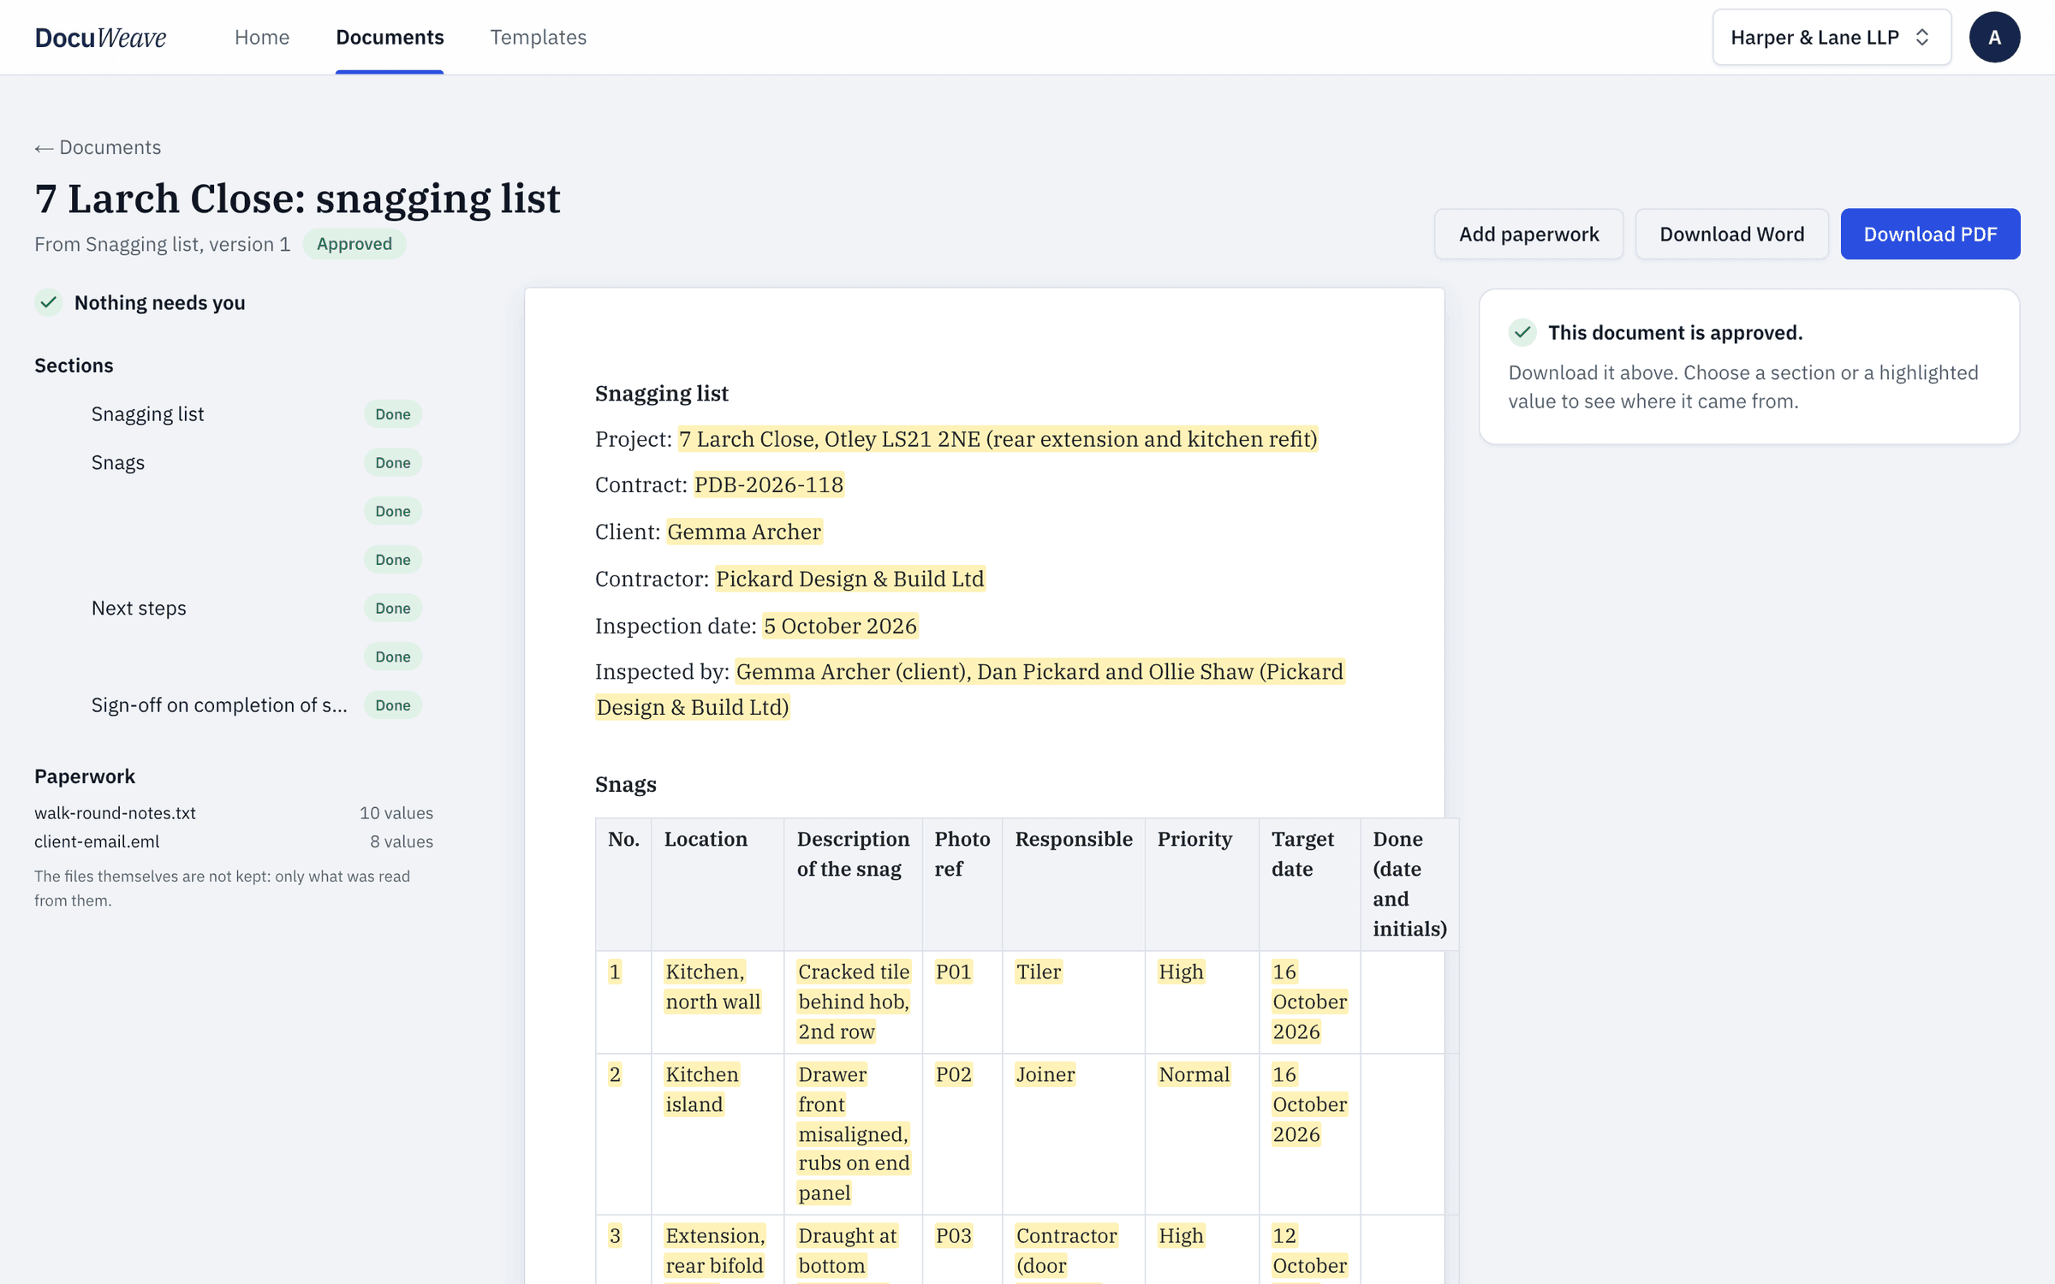
Task: Open the Snags section in sidebar
Action: (118, 463)
